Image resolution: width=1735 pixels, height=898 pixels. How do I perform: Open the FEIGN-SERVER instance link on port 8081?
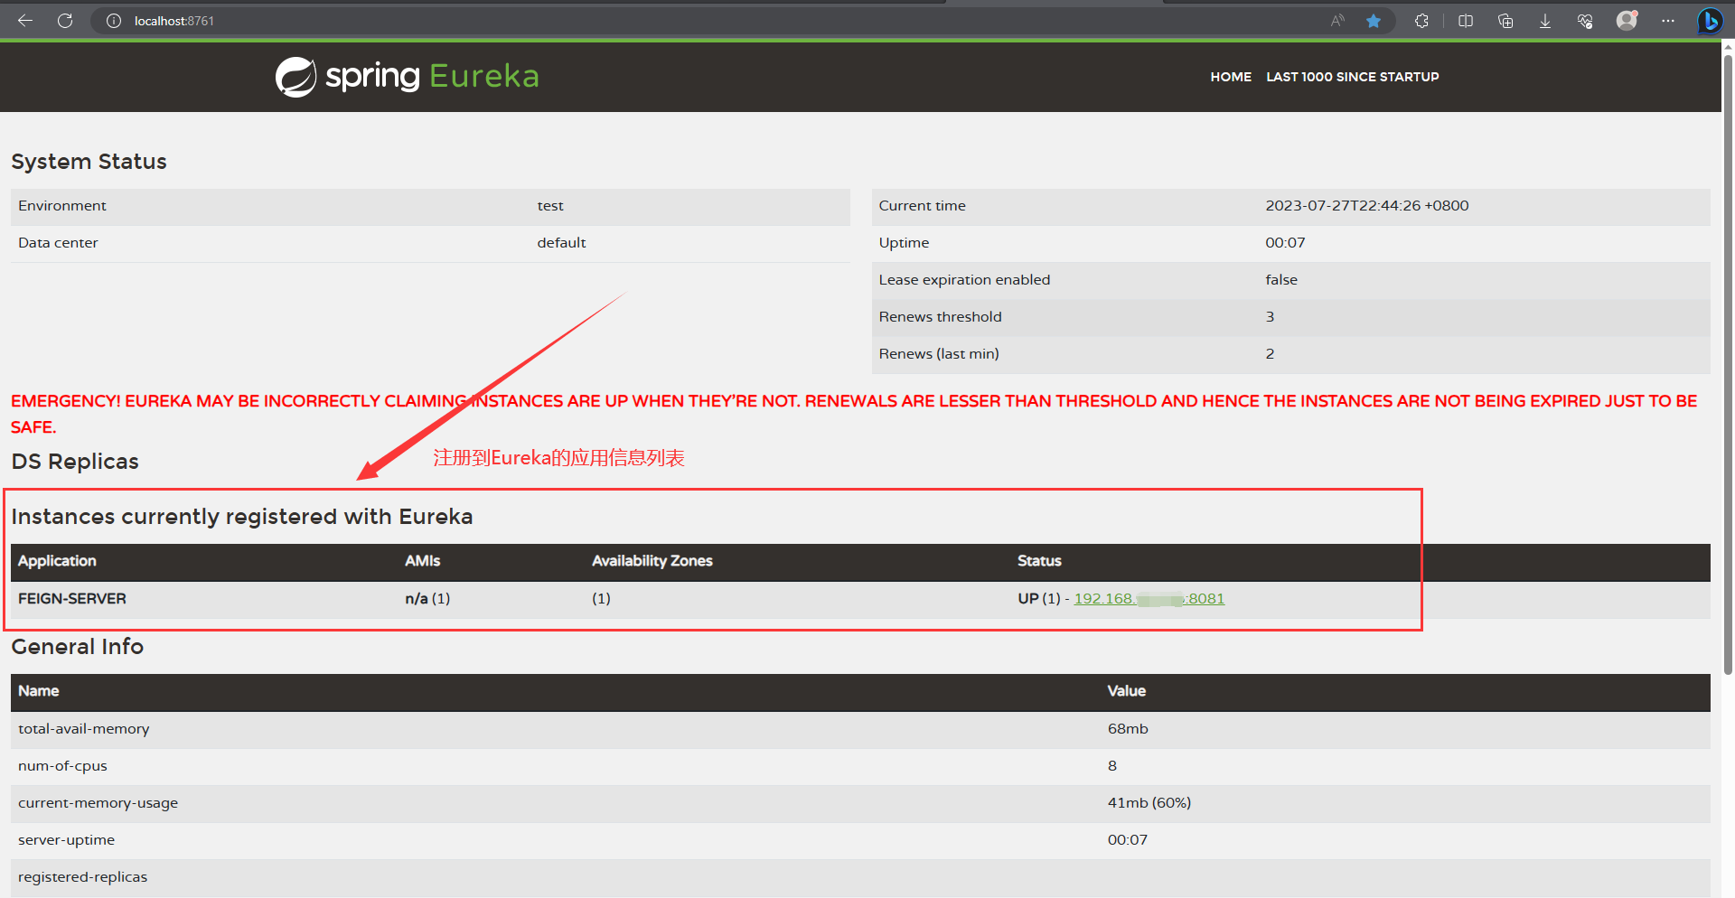coord(1149,599)
